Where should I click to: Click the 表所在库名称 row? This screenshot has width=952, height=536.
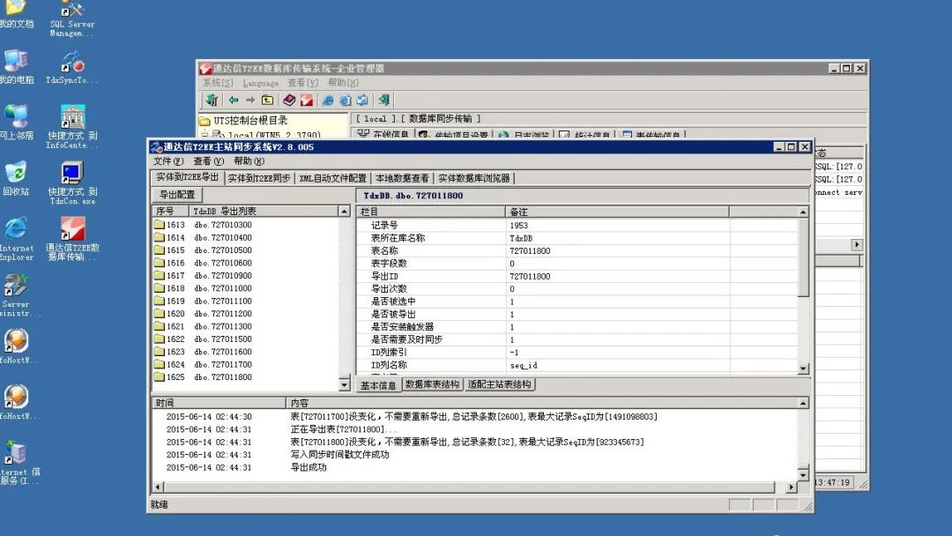point(576,238)
